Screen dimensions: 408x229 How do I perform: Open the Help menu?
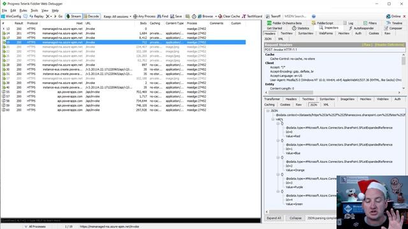[55, 10]
